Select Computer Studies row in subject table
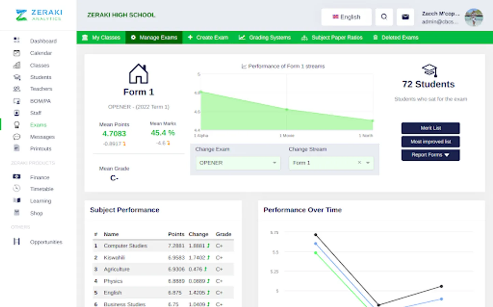 click(x=163, y=246)
